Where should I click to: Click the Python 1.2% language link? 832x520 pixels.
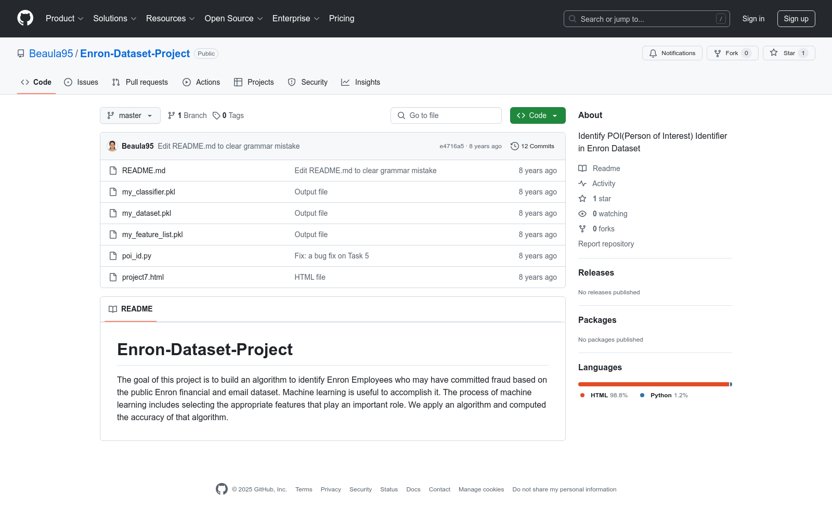coord(664,395)
